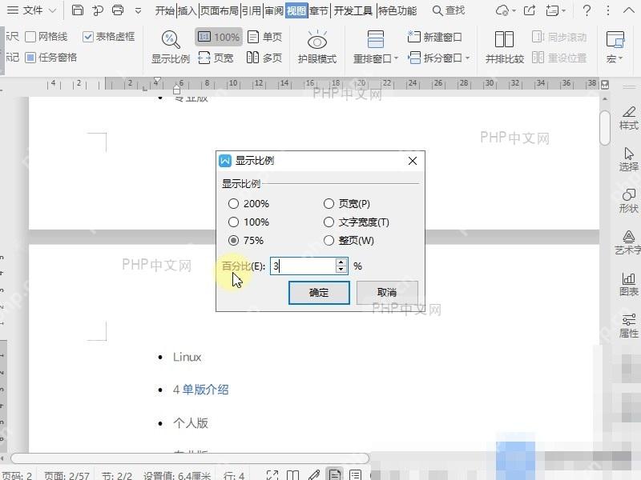
Task: Open the 引用 tab
Action: [252, 10]
